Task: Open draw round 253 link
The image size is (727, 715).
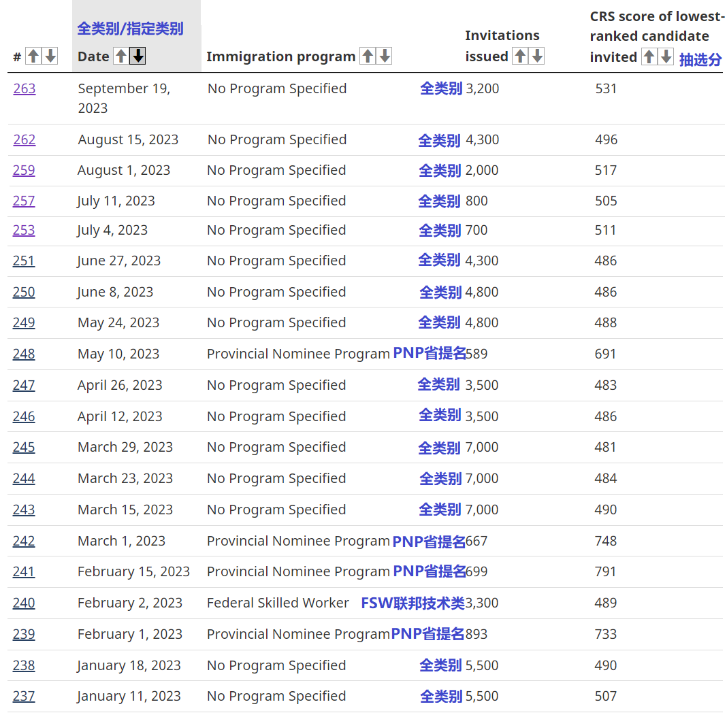Action: coord(24,230)
